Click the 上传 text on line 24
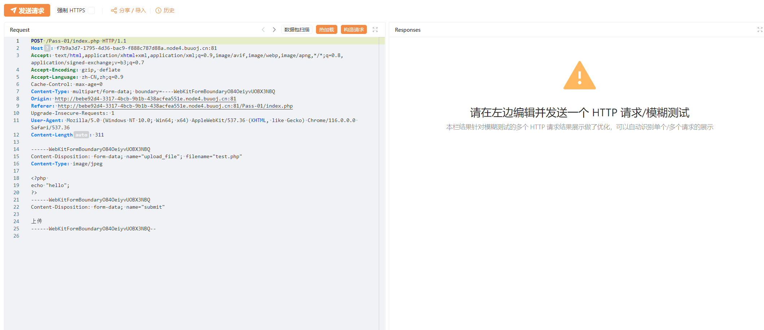Viewport: 764px width, 330px height. pos(36,221)
